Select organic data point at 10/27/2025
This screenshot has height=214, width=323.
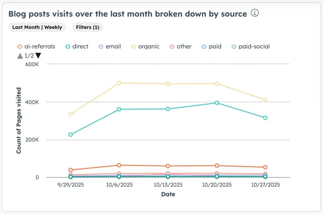tap(265, 100)
